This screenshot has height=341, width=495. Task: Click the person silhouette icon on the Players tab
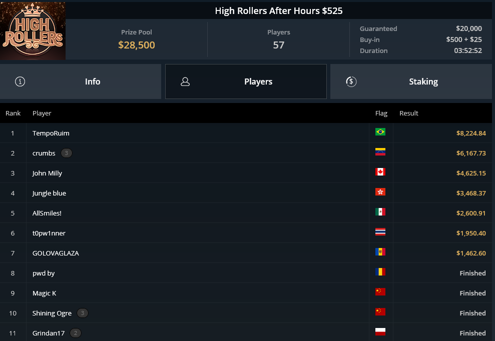pos(185,81)
